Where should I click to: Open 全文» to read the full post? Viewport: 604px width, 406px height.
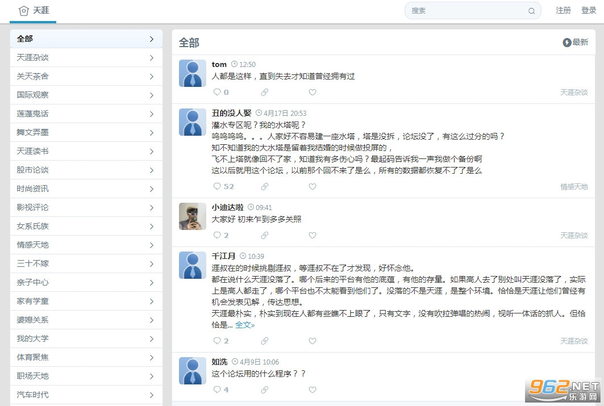click(245, 325)
